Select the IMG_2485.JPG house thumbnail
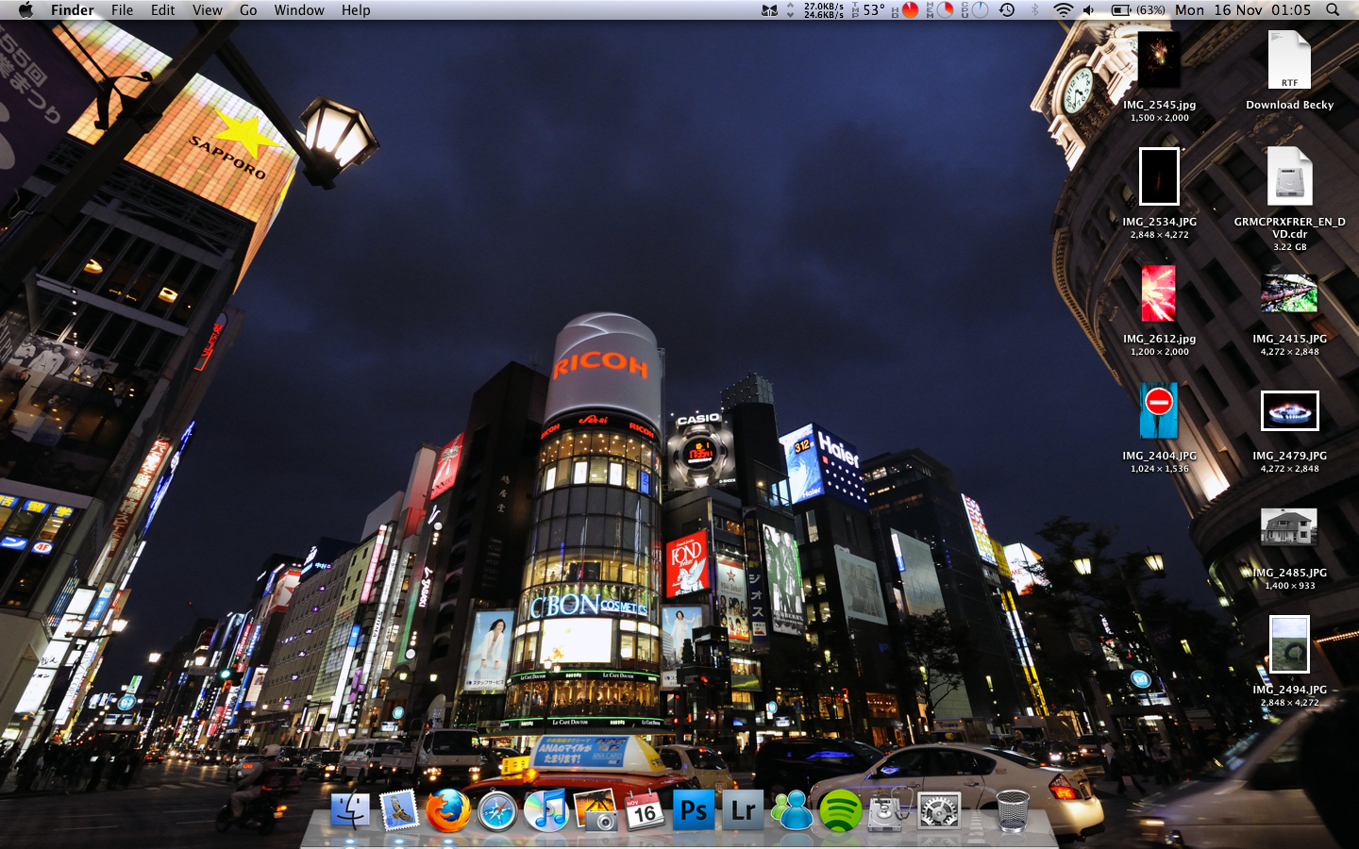Viewport: 1359px width, 849px height. point(1289,526)
